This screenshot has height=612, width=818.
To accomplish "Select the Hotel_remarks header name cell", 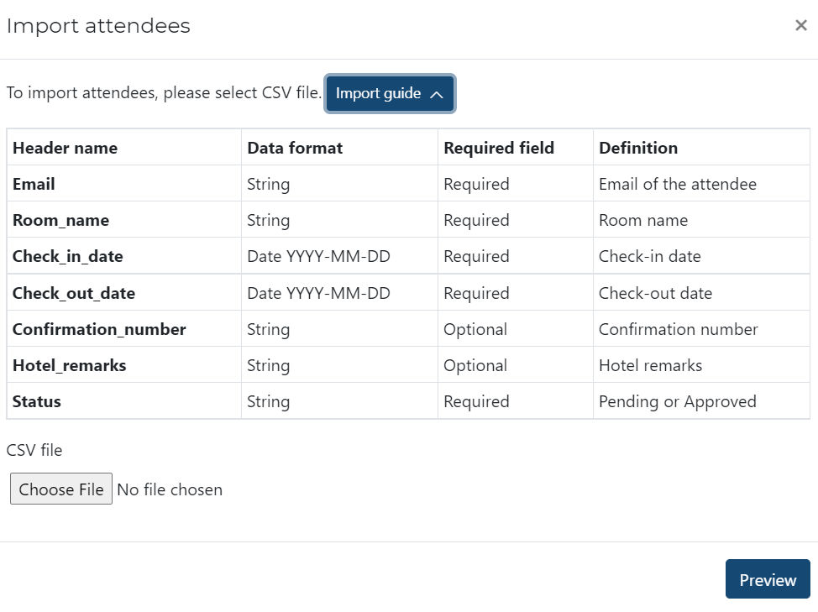I will (69, 365).
